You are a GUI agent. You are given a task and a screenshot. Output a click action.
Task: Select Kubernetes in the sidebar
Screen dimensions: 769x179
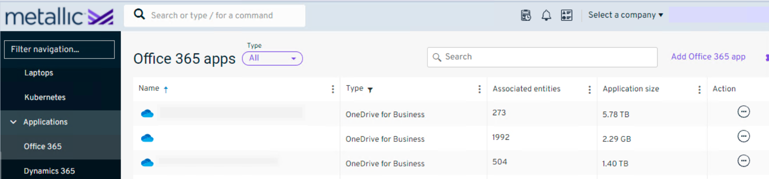[45, 97]
